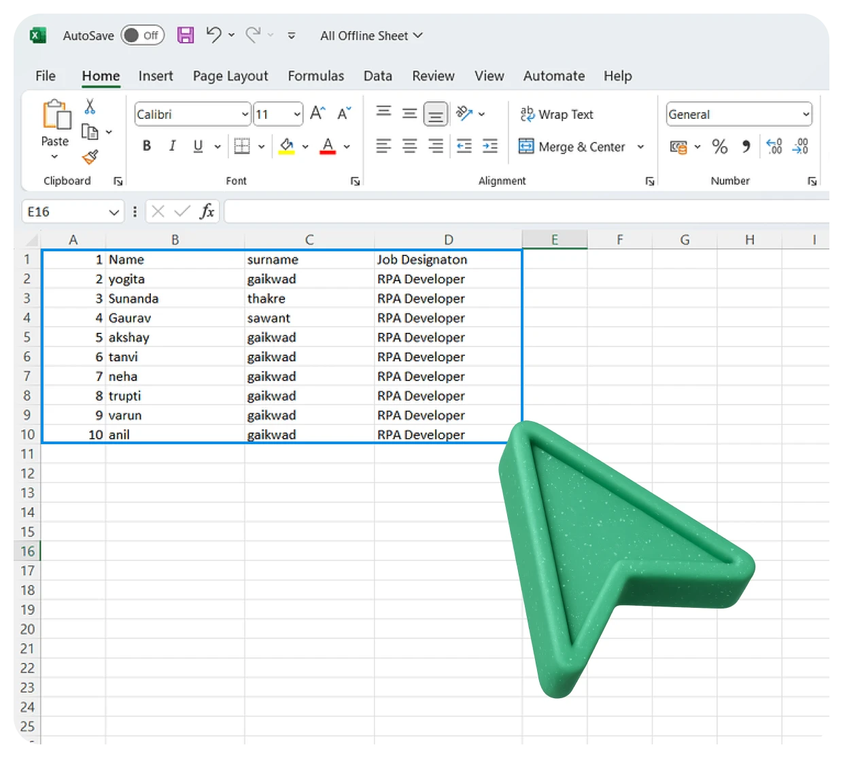Click the Increase Font Size icon
The height and width of the screenshot is (758, 843).
point(317,113)
